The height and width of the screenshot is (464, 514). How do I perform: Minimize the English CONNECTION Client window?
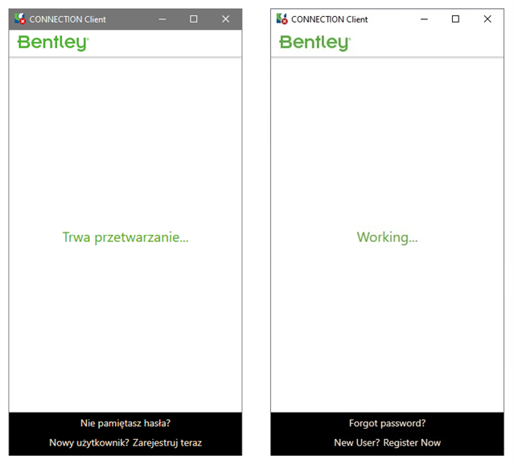[424, 19]
